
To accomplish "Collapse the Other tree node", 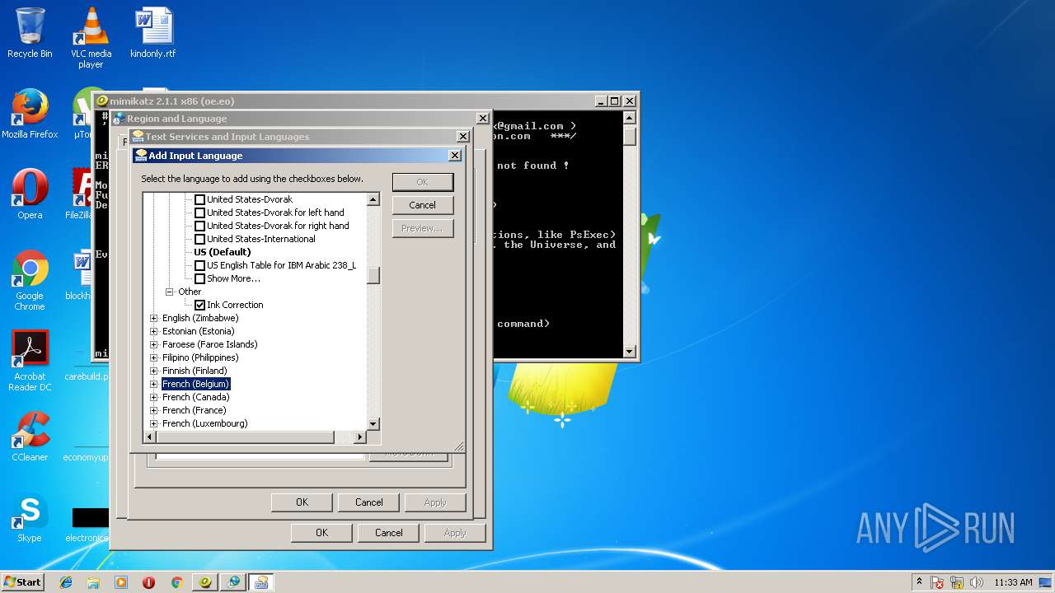I will [x=171, y=292].
